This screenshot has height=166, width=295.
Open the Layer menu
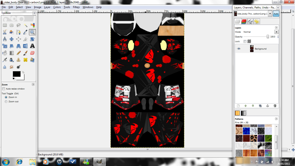click(x=47, y=7)
